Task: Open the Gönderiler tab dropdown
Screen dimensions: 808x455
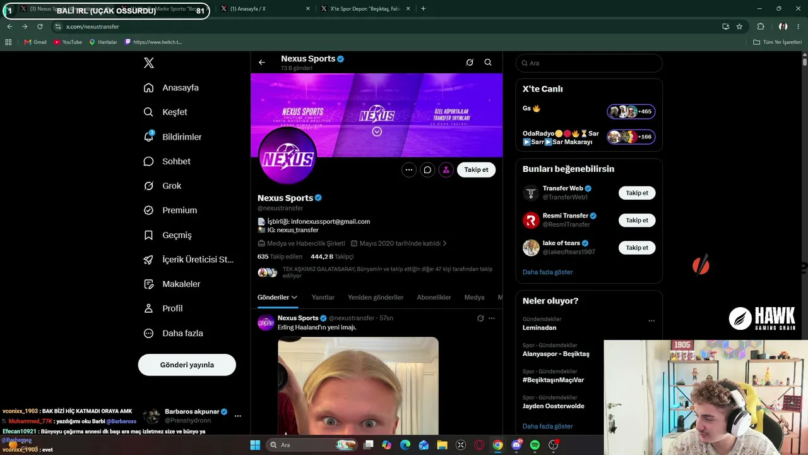Action: [278, 297]
